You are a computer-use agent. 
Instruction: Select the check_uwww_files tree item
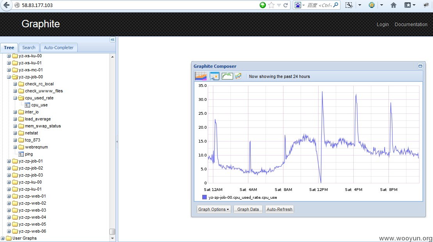pyautogui.click(x=44, y=91)
